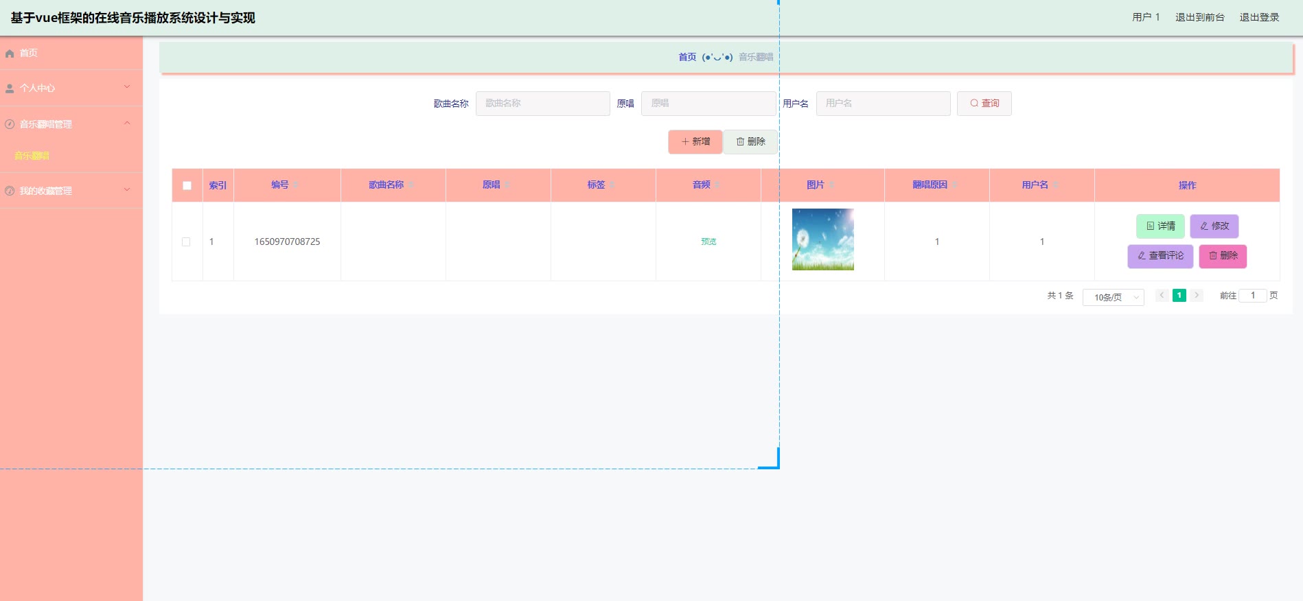Sort by 翻唱原因 using its sort arrows
The image size is (1303, 601).
coord(954,185)
